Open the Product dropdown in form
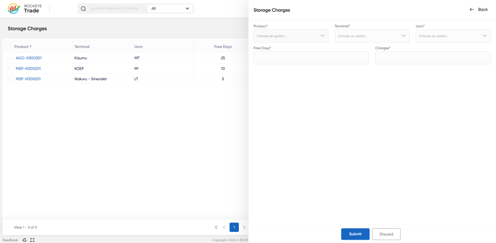Screen dimensions: 496x243 [x=291, y=36]
